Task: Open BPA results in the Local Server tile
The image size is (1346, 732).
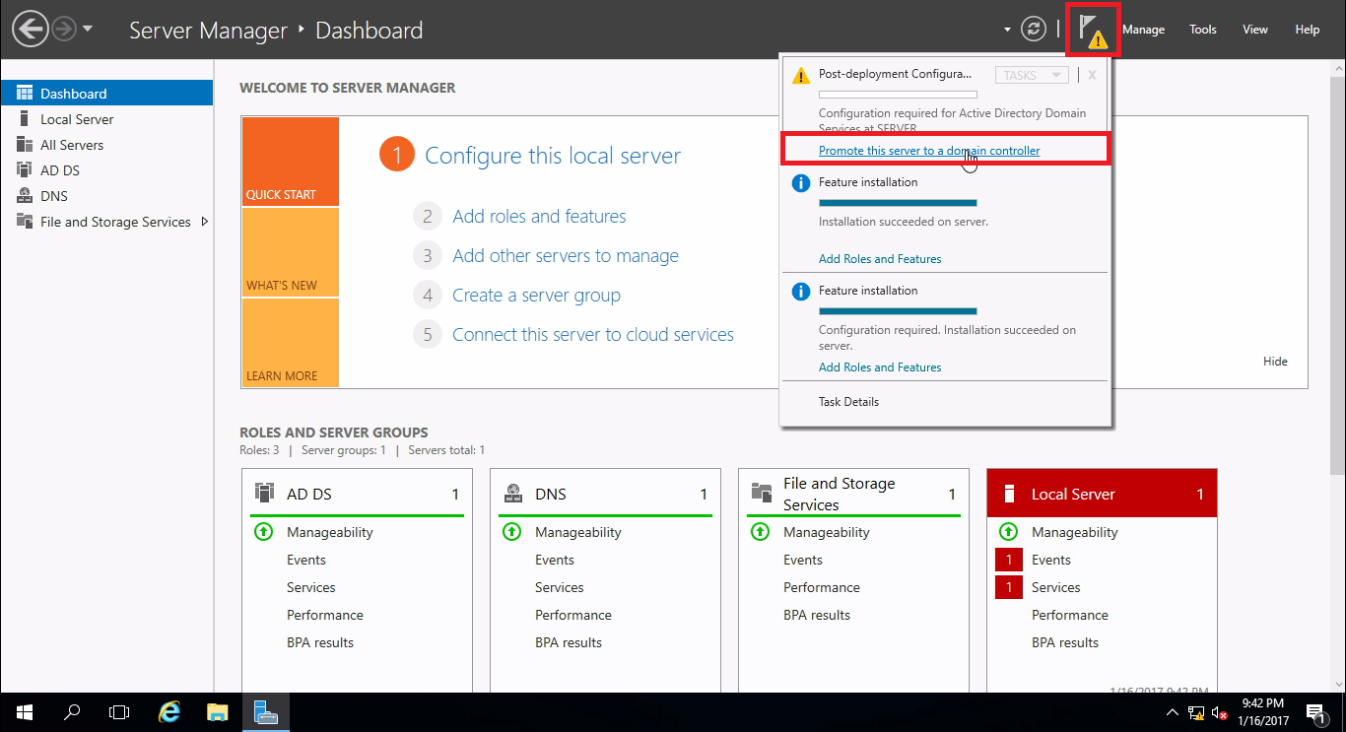Action: point(1065,642)
